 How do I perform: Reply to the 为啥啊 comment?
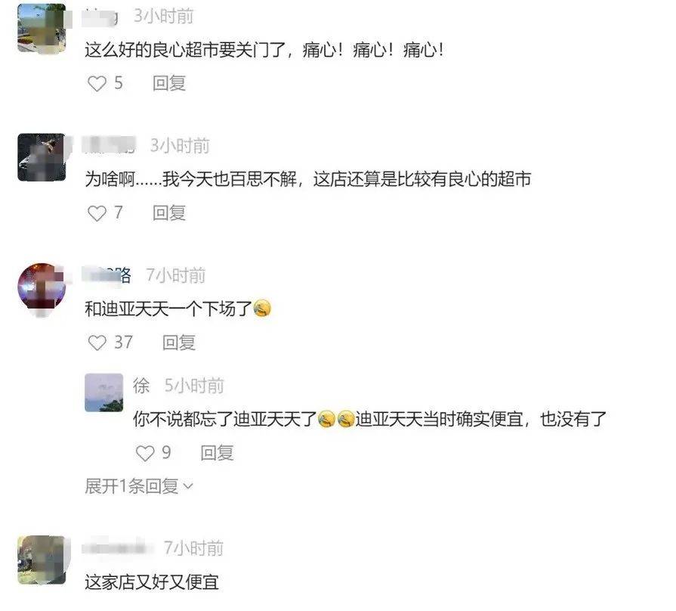point(169,212)
